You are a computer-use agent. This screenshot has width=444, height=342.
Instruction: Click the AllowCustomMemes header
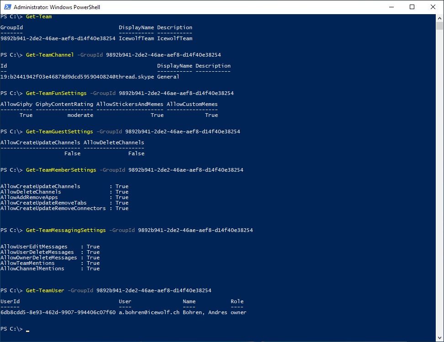tap(192, 104)
